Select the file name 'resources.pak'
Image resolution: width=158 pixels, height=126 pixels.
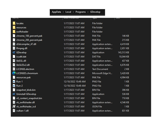[23, 77]
